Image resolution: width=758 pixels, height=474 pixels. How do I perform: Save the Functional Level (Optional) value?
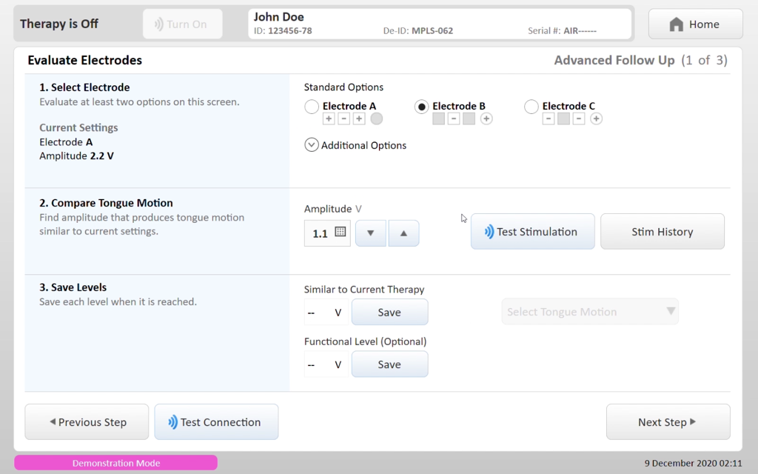point(389,364)
